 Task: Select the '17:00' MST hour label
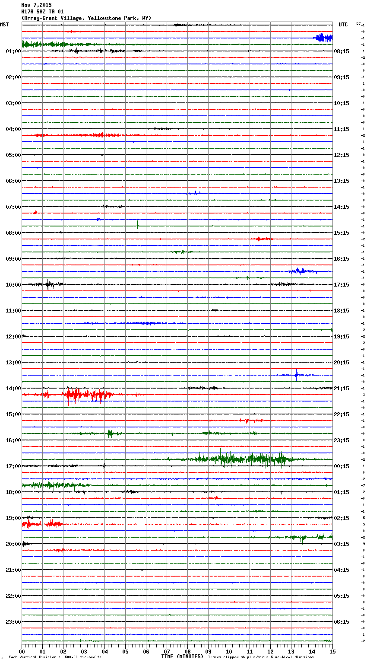13,466
